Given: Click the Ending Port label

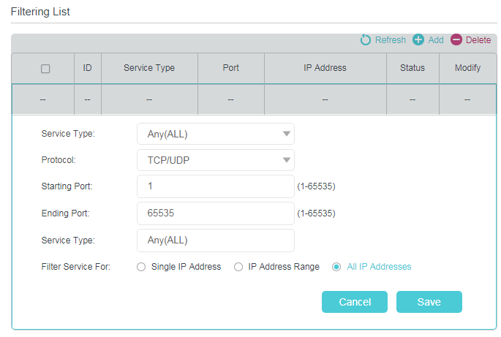Looking at the screenshot, I should click(x=66, y=213).
